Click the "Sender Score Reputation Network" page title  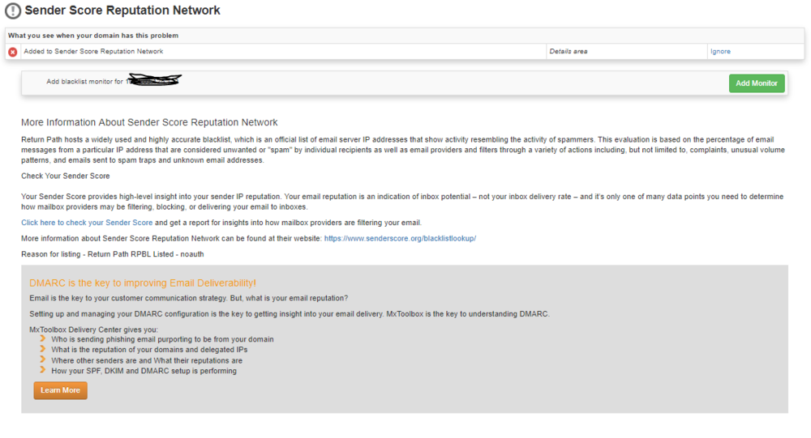point(122,11)
